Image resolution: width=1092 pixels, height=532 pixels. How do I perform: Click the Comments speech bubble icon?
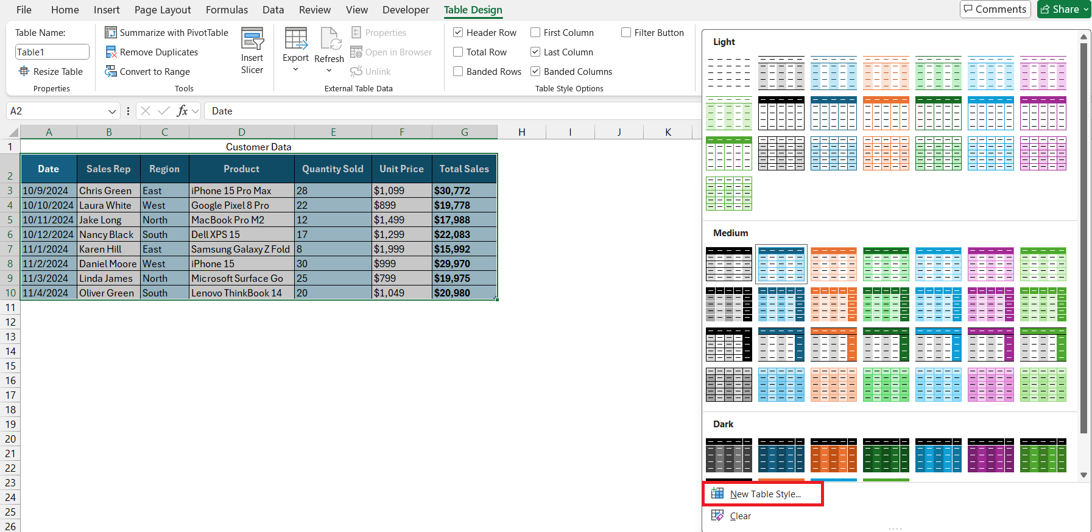[x=968, y=9]
